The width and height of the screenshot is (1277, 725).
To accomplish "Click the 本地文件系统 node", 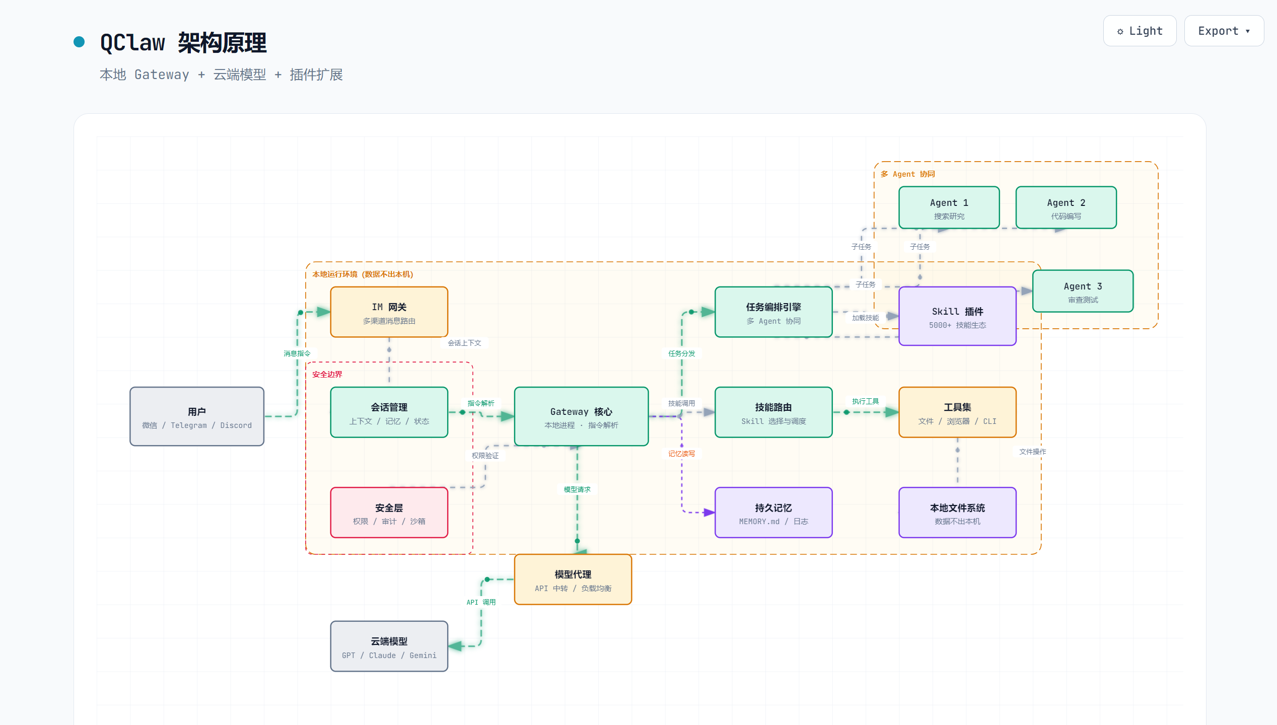I will pyautogui.click(x=957, y=513).
